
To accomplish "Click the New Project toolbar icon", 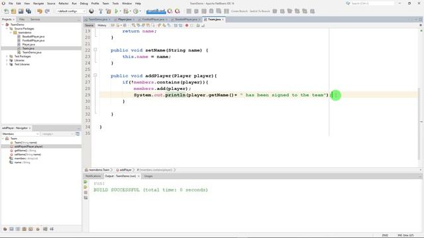I will [13, 11].
